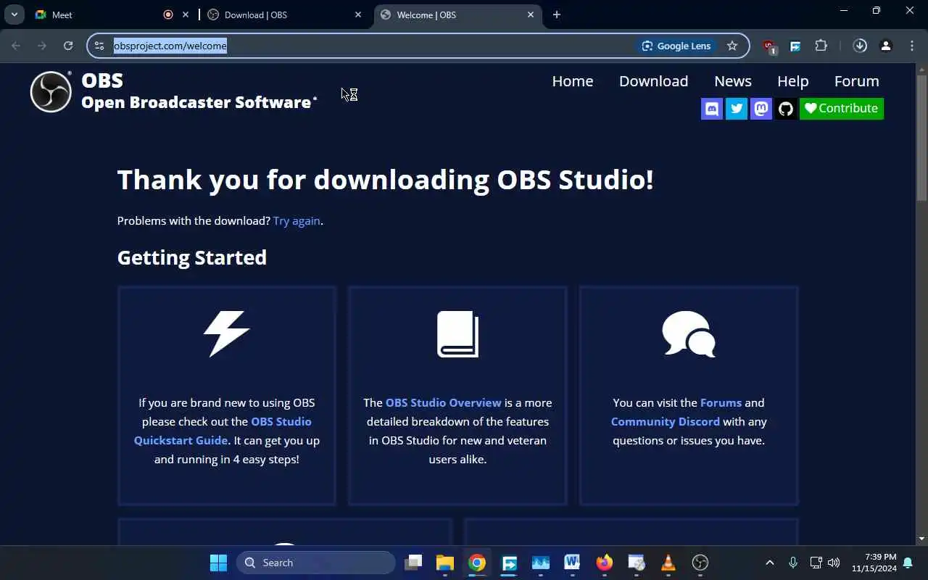The width and height of the screenshot is (928, 580).
Task: Show Chrome downloads
Action: 860,46
